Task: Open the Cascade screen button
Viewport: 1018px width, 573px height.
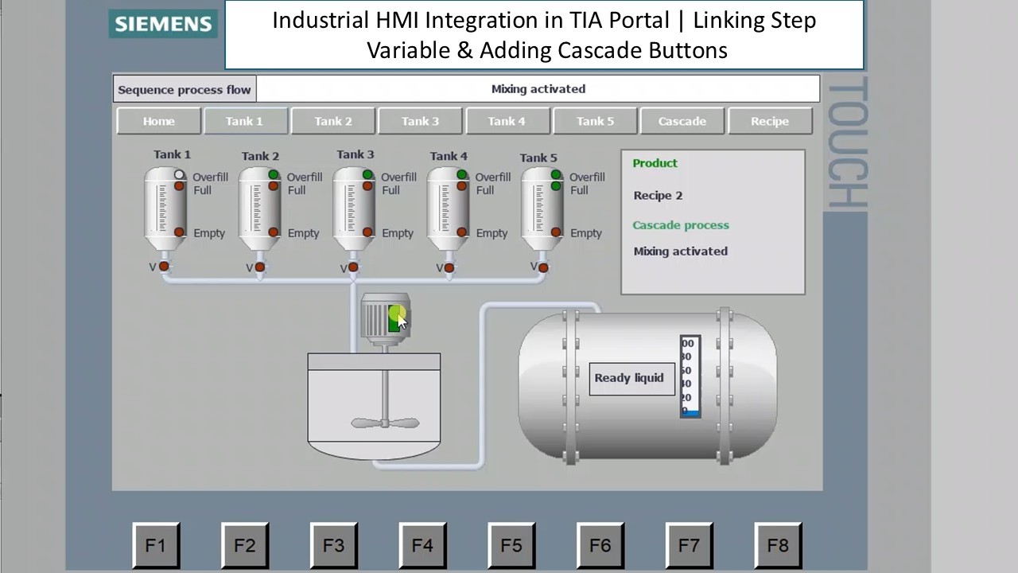Action: pyautogui.click(x=682, y=121)
